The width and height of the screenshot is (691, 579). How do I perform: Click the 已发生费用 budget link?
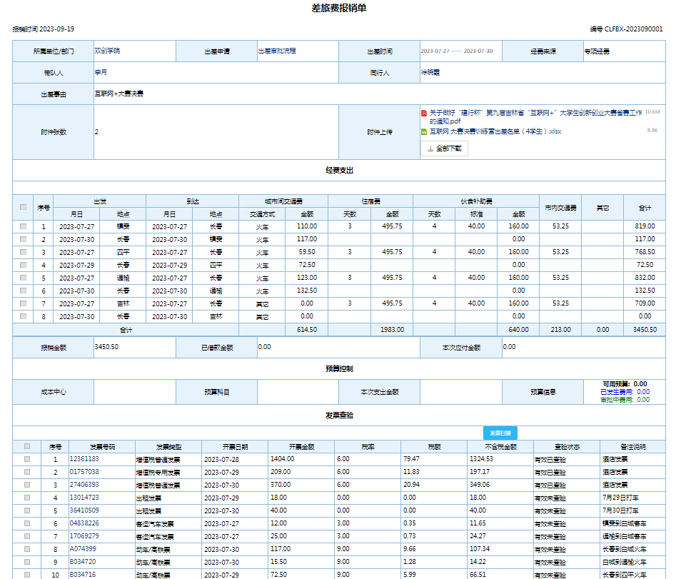[x=625, y=392]
